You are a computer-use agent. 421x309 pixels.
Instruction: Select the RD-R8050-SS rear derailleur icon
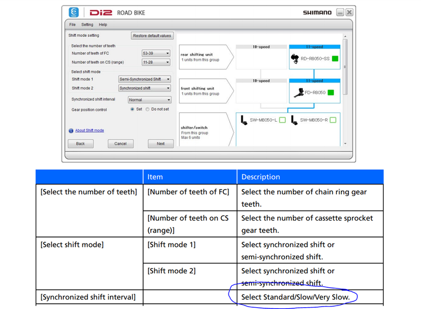pyautogui.click(x=295, y=59)
